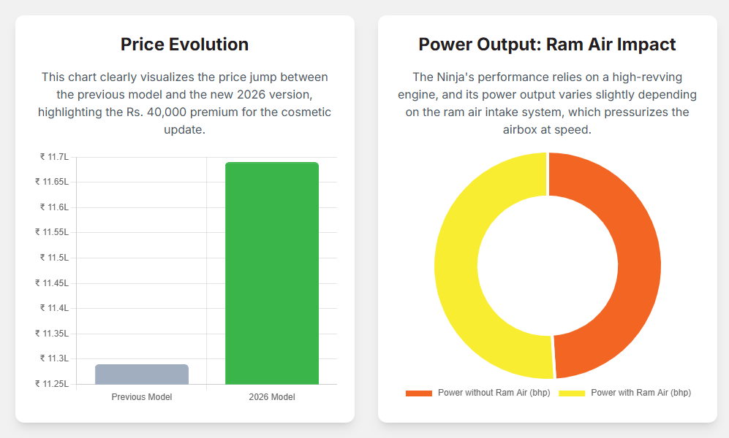Click the 'Price Evolution' heading

[184, 45]
